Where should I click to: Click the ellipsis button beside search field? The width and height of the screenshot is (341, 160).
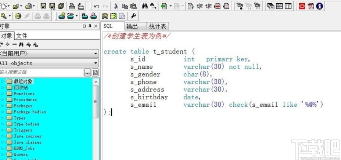pyautogui.click(x=87, y=73)
